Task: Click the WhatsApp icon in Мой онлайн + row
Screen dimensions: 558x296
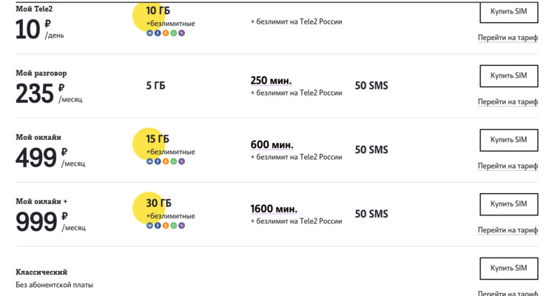Action: 174,226
